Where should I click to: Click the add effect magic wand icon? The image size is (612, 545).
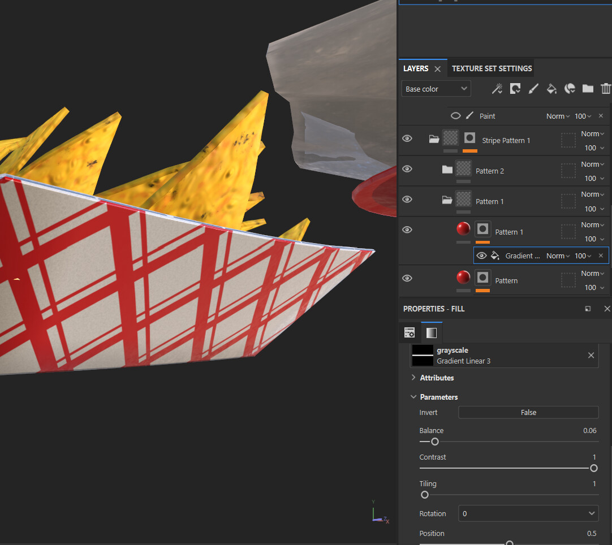(x=497, y=89)
